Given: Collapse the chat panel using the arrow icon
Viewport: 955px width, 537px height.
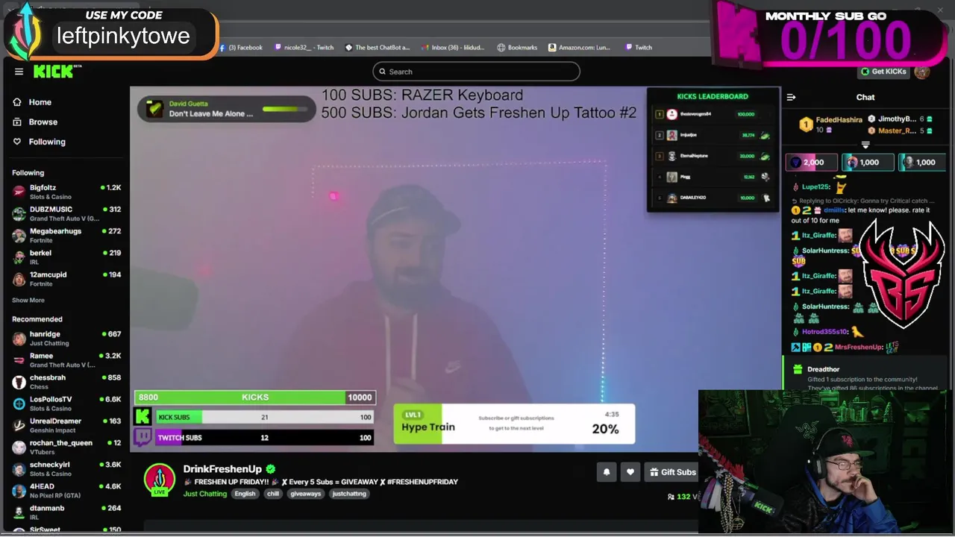Looking at the screenshot, I should tap(792, 97).
